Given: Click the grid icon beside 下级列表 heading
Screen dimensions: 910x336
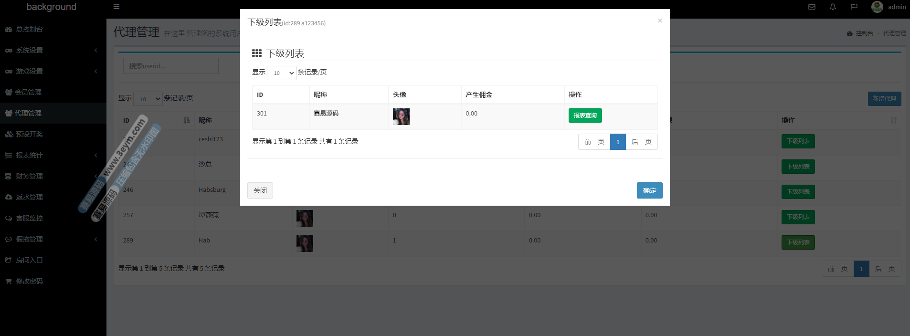Looking at the screenshot, I should pyautogui.click(x=257, y=53).
